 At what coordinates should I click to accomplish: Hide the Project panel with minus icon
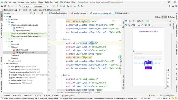[46, 13]
